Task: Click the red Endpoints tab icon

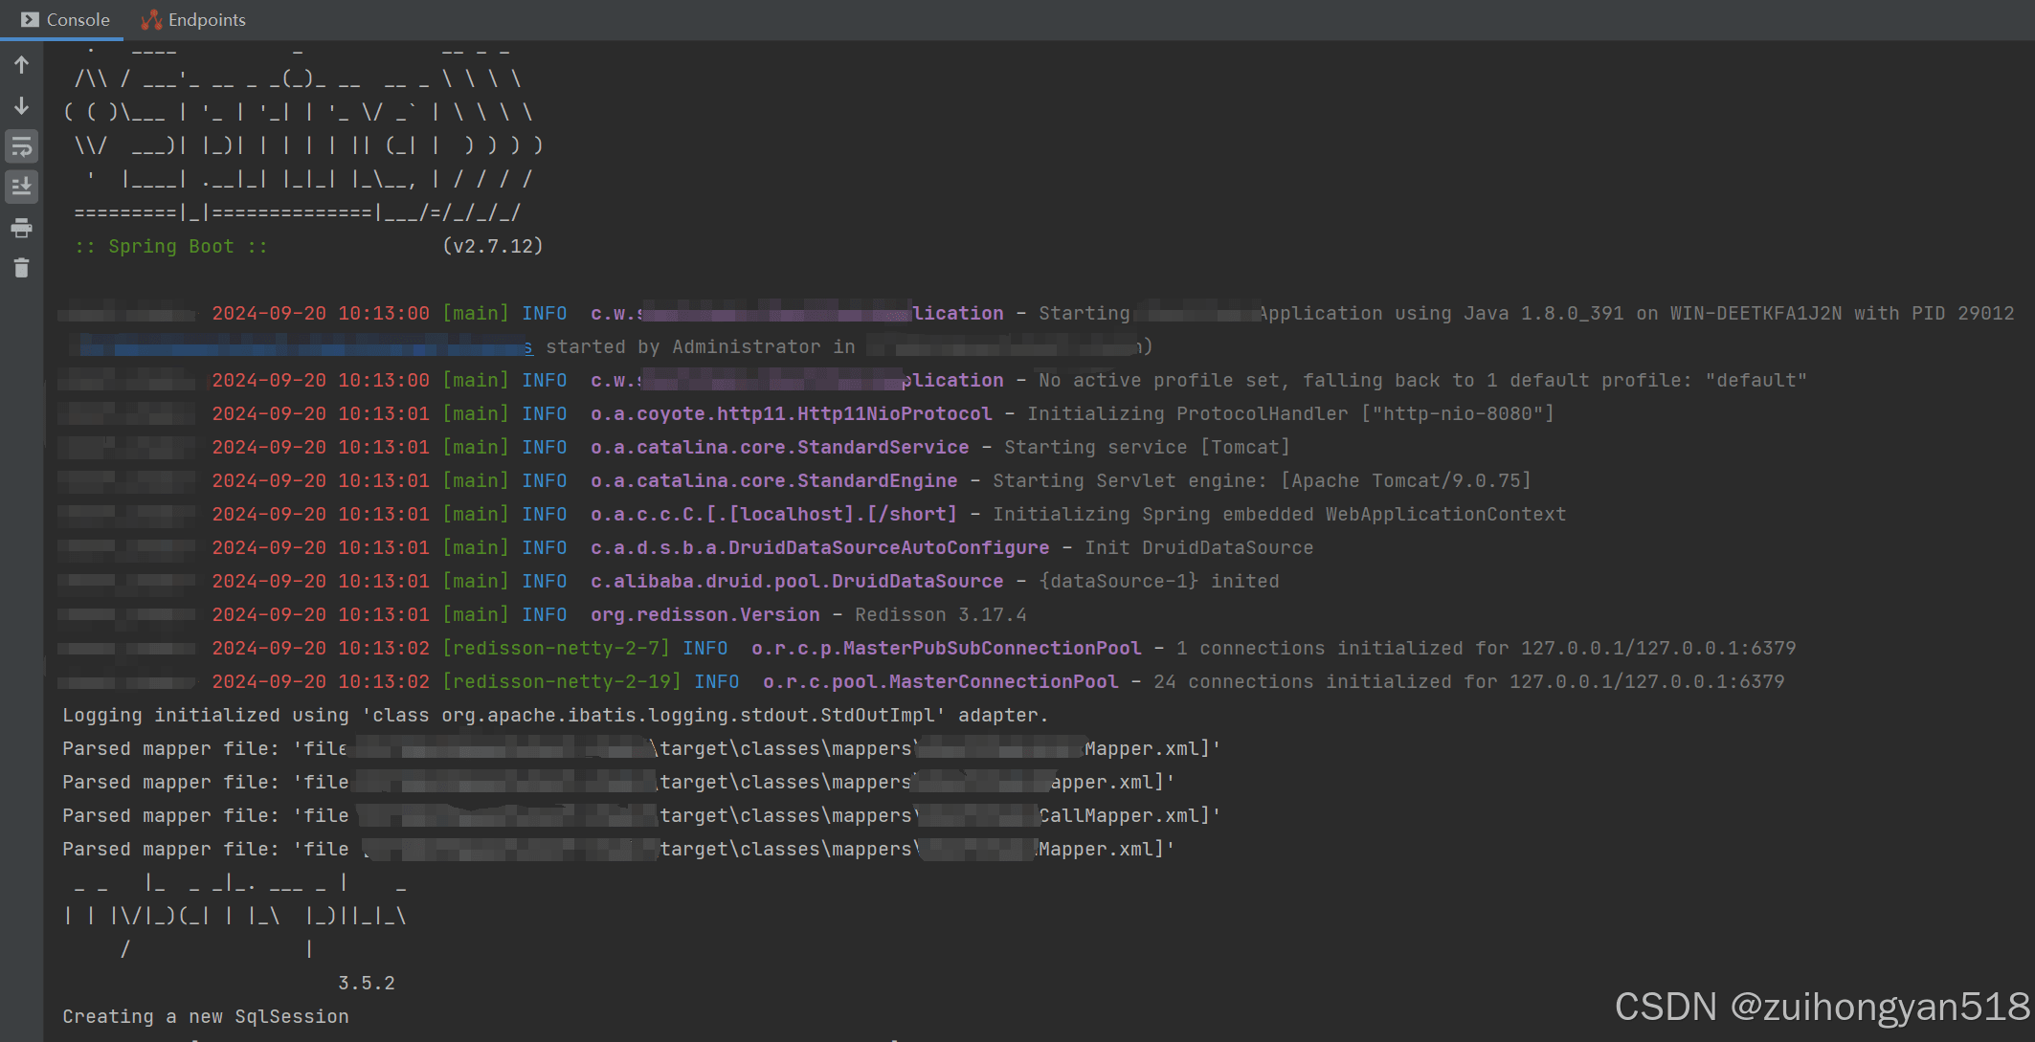Action: pyautogui.click(x=151, y=19)
